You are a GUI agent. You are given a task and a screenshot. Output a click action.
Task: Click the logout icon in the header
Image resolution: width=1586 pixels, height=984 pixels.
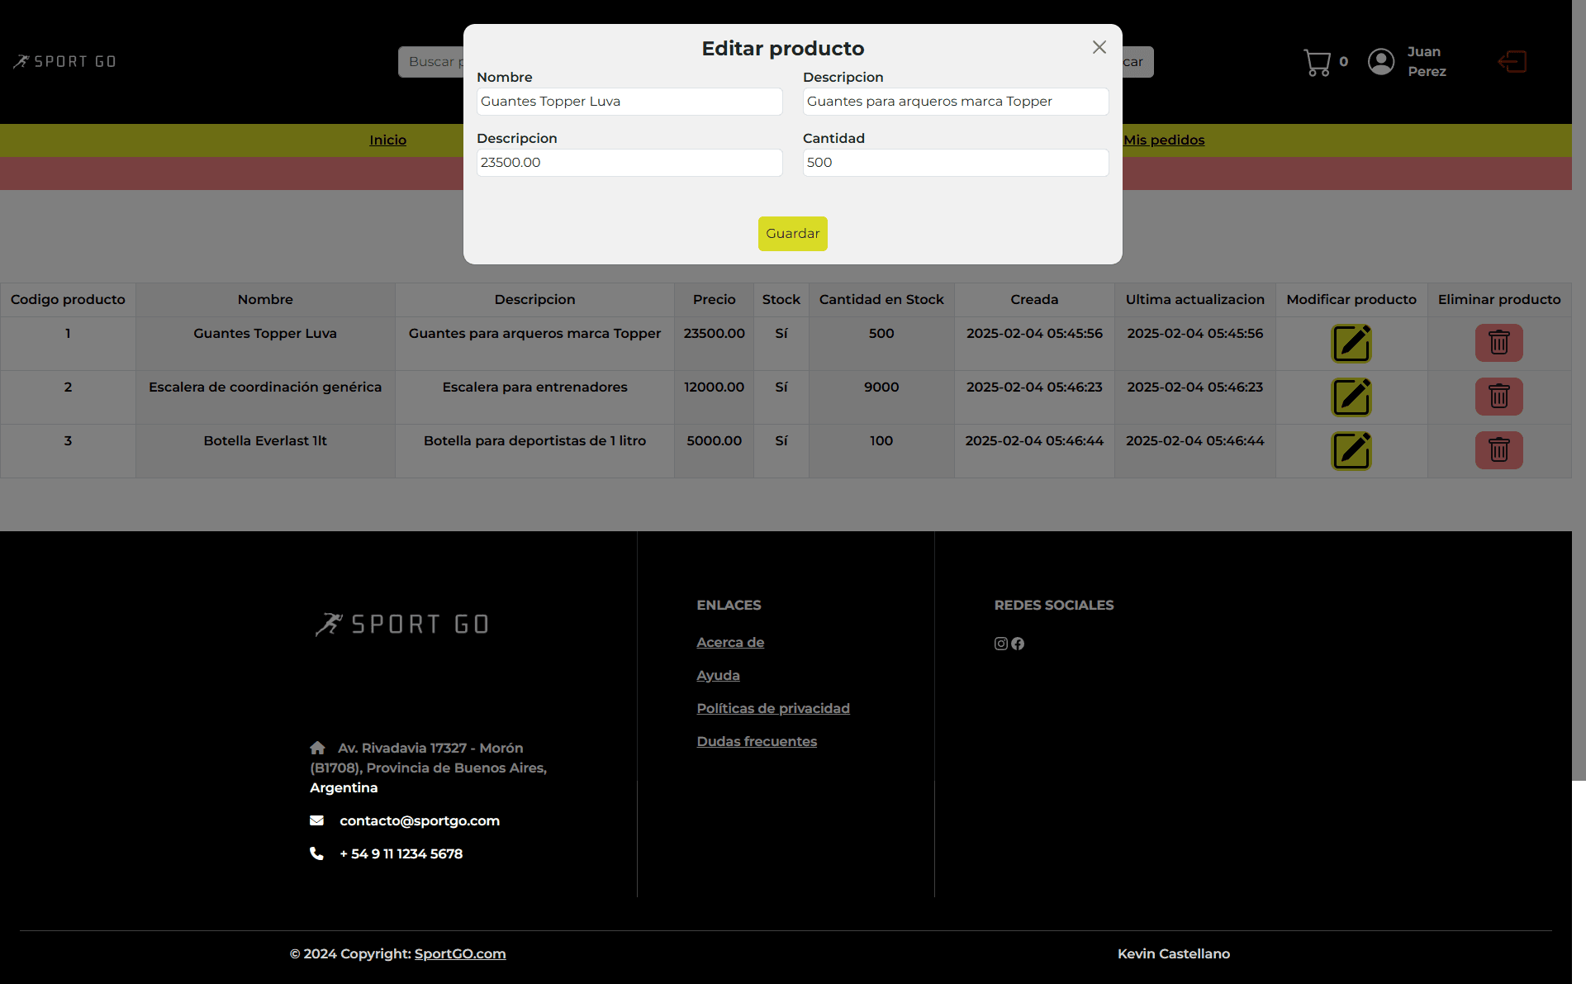[x=1512, y=62]
